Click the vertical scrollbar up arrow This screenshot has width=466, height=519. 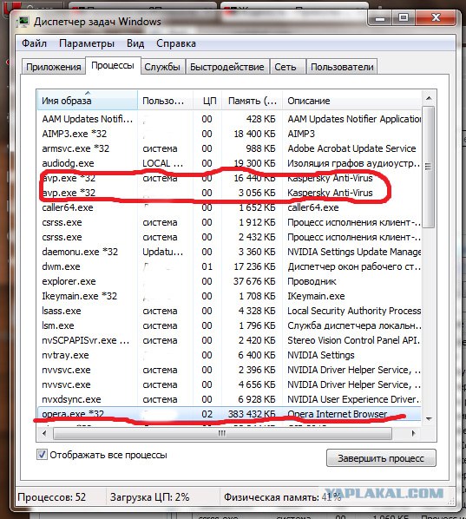tap(429, 98)
